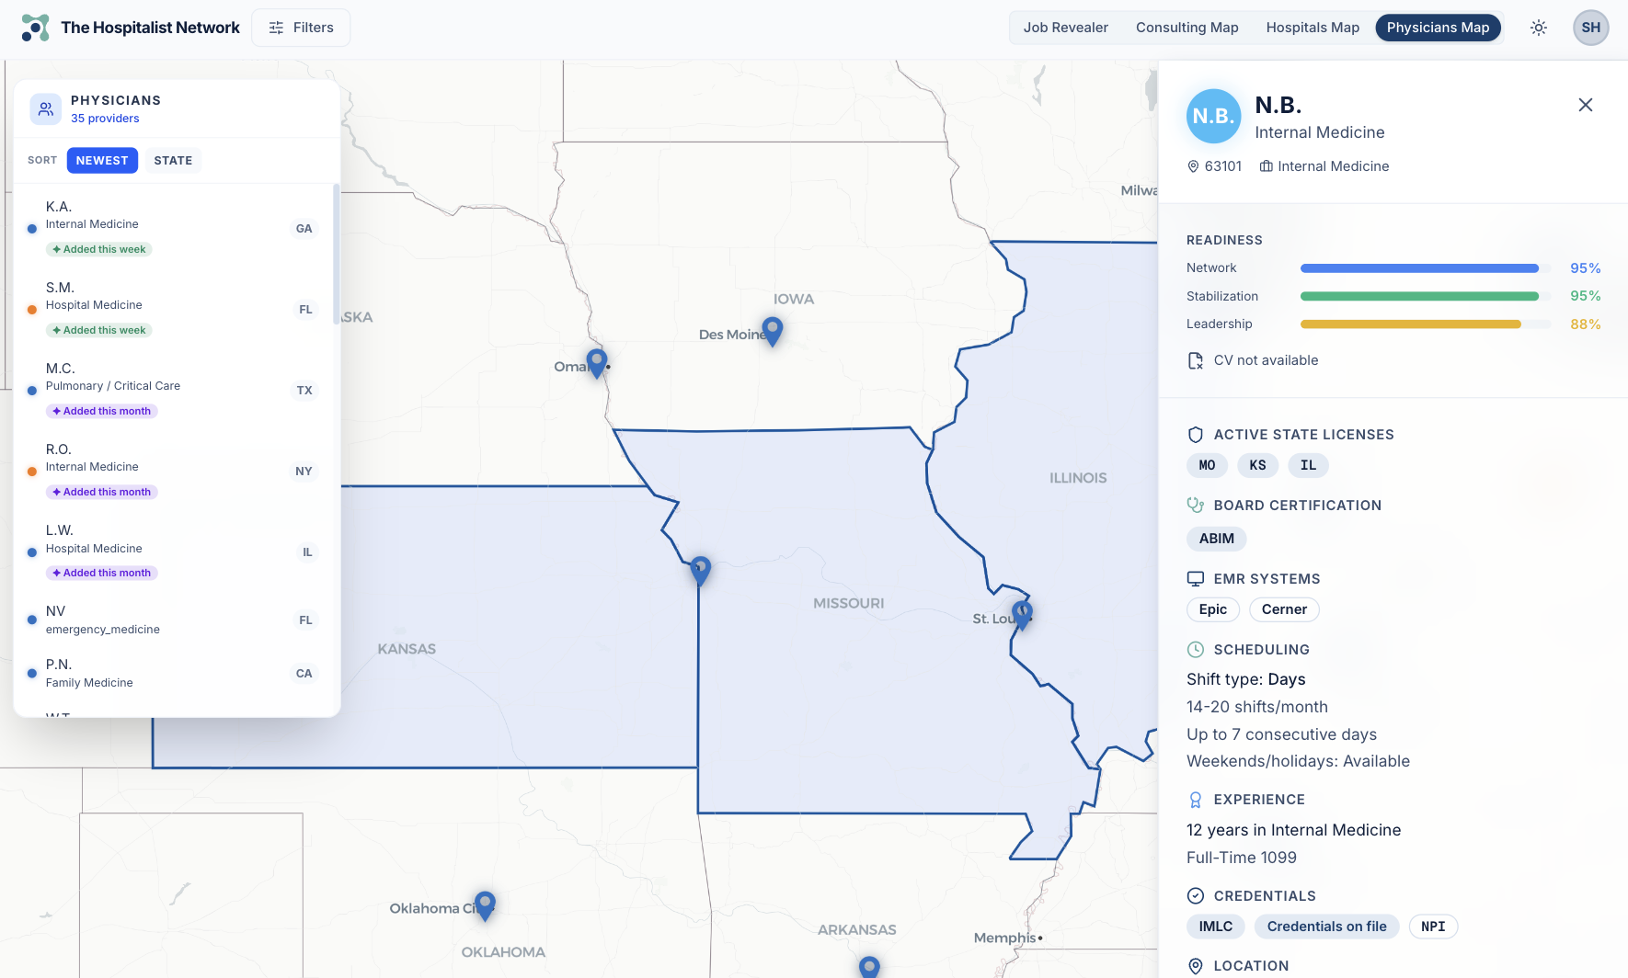Viewport: 1628px width, 978px height.
Task: Select physician R.O. Internal Medicine
Action: 175,471
